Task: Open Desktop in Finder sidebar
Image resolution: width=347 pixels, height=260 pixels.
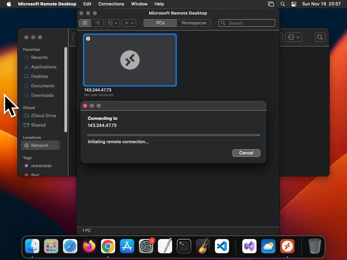Action: click(40, 76)
